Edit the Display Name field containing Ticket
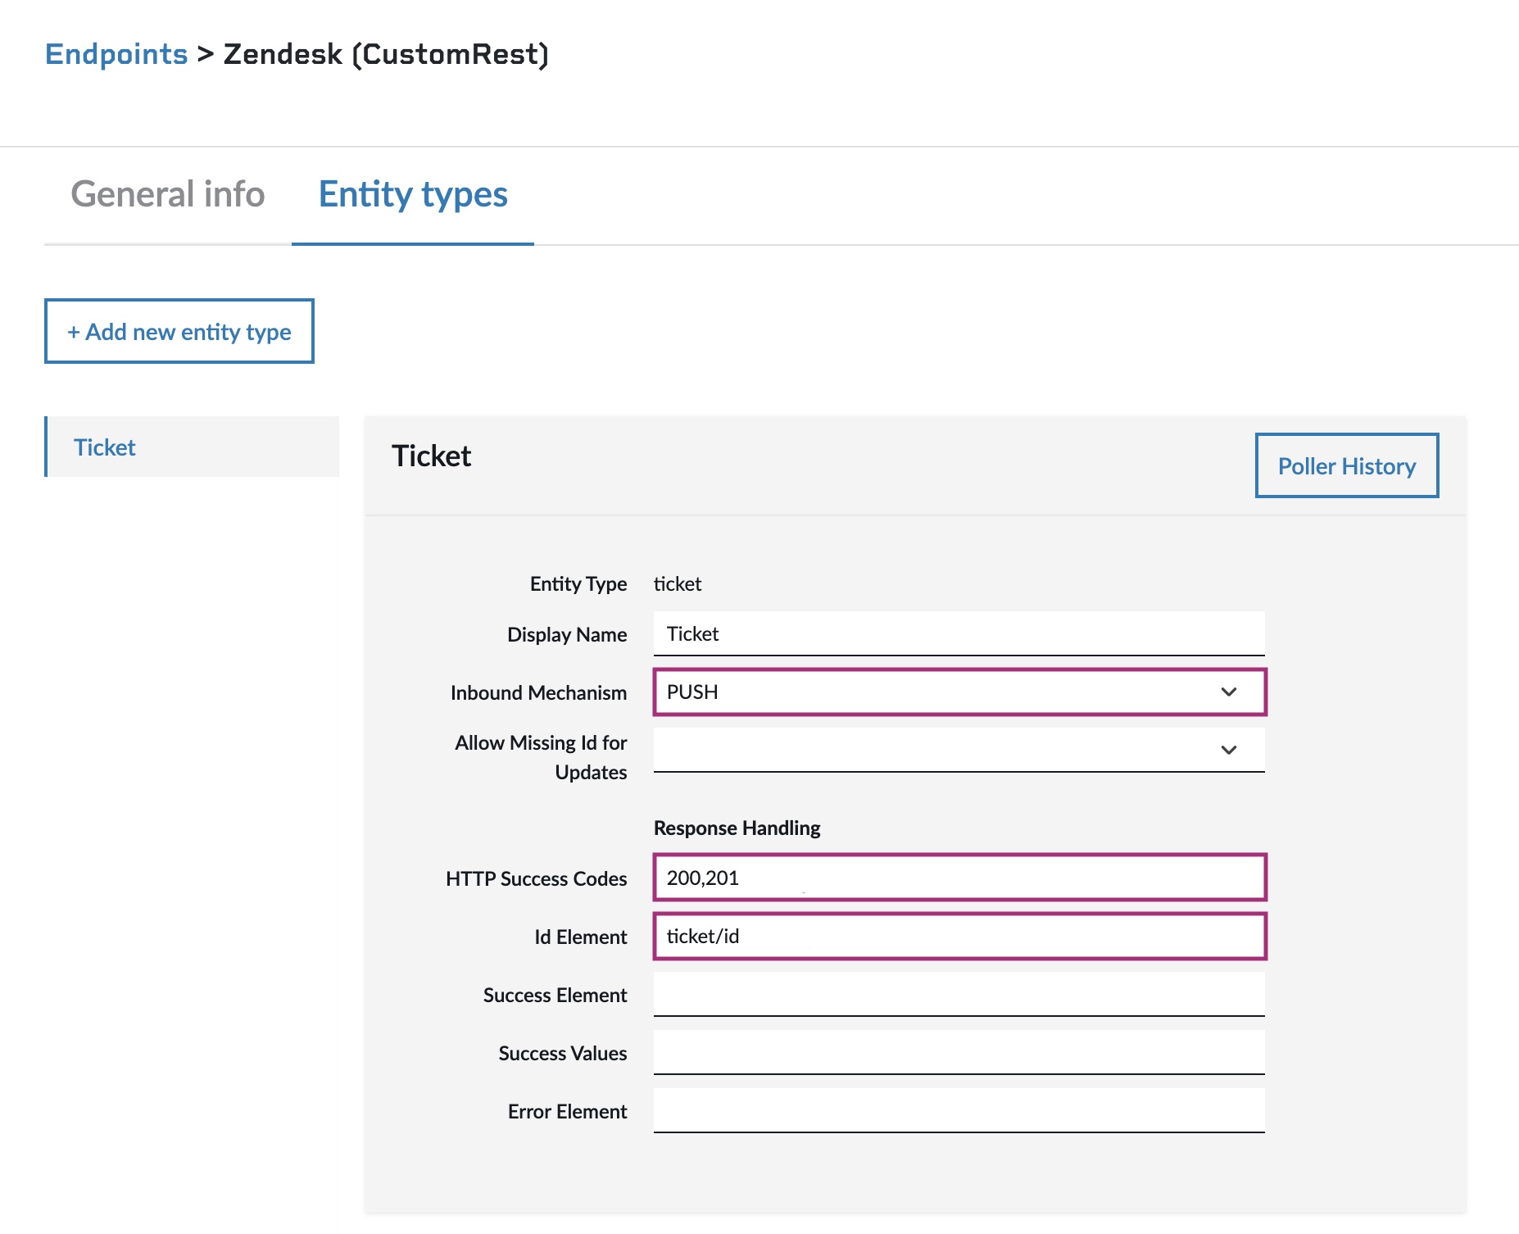 (x=959, y=633)
